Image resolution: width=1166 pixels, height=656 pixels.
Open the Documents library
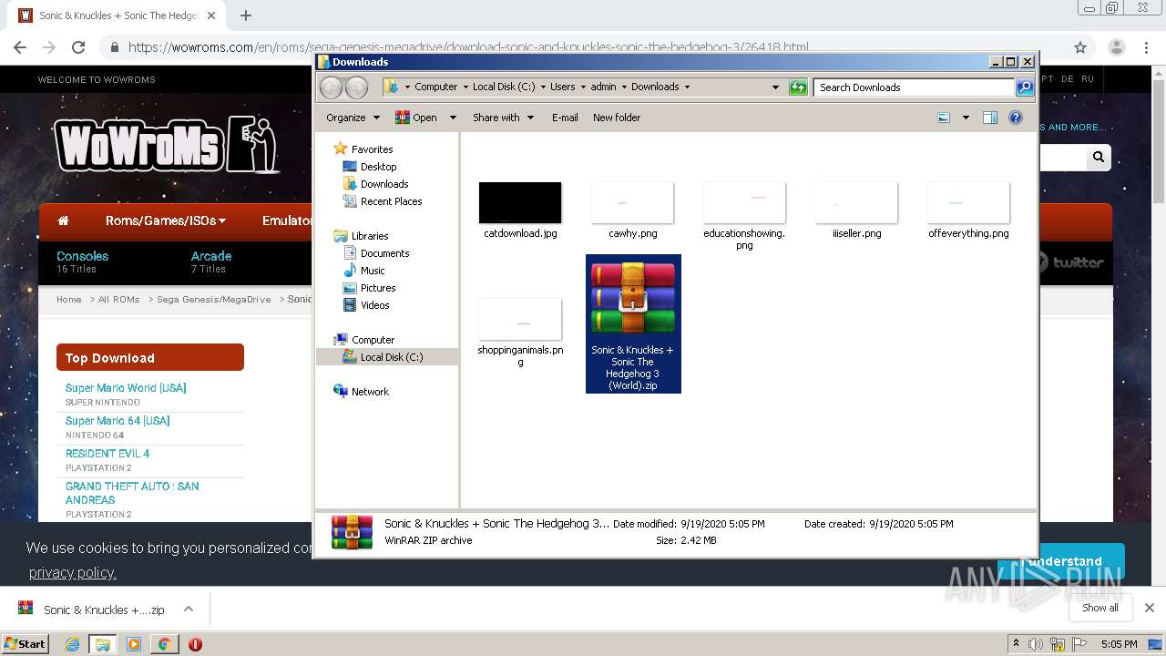376,253
